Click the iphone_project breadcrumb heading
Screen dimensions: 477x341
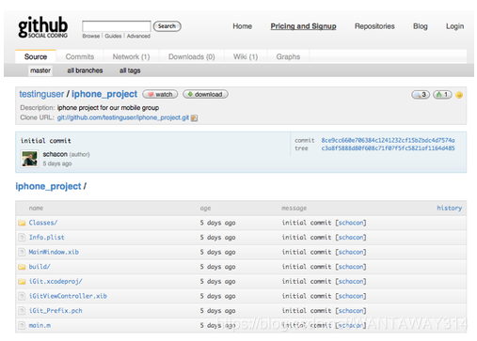point(48,186)
